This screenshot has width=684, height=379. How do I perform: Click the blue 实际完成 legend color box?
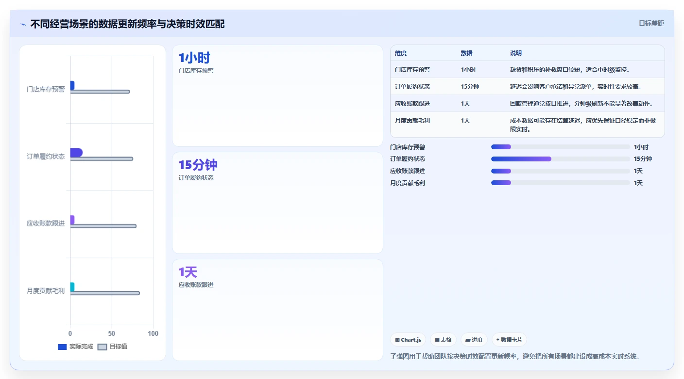(x=62, y=347)
